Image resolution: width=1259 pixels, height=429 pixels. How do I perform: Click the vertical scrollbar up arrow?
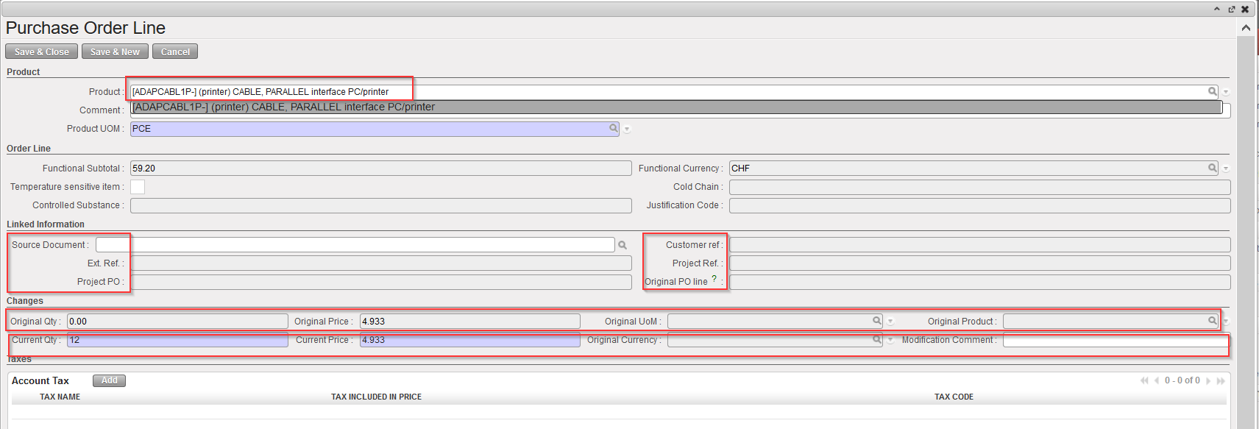(x=1246, y=28)
